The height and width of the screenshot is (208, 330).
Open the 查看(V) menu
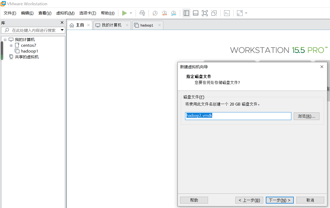(x=45, y=13)
